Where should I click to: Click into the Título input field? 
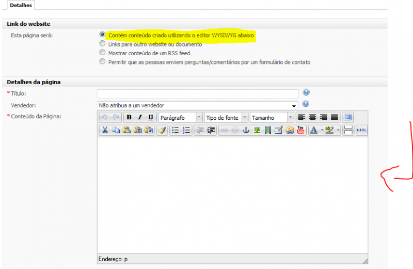click(198, 93)
